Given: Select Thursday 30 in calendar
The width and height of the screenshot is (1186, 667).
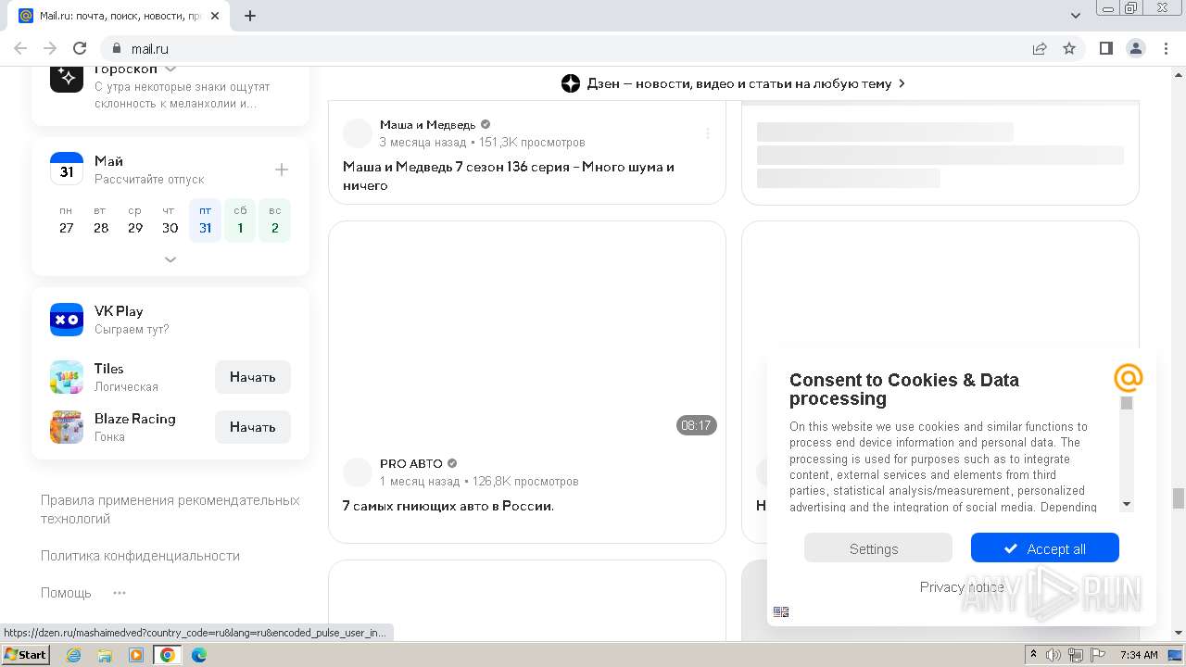Looking at the screenshot, I should click(x=170, y=220).
